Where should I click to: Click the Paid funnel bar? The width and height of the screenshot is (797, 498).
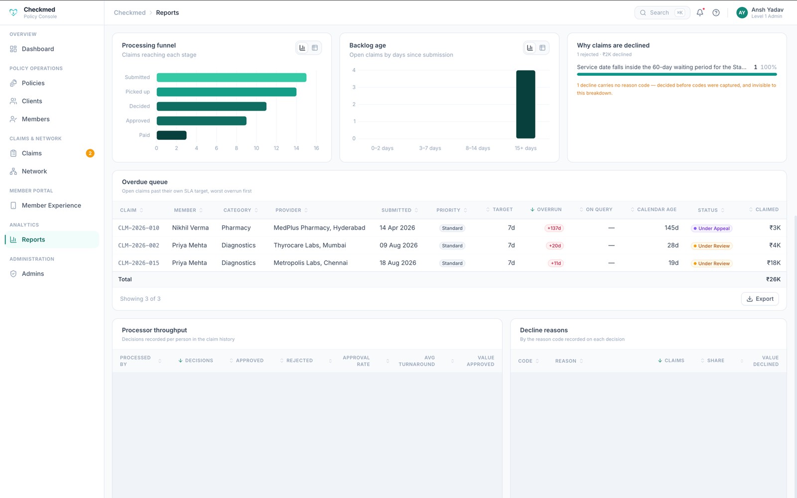click(x=171, y=135)
